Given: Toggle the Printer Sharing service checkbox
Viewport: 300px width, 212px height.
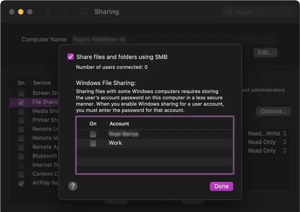Looking at the screenshot, I should 21,121.
